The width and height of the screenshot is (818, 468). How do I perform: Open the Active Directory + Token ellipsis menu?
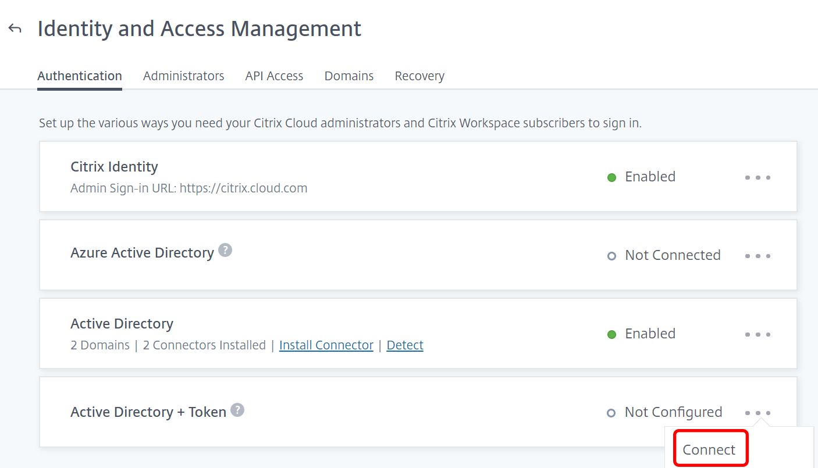pyautogui.click(x=757, y=413)
